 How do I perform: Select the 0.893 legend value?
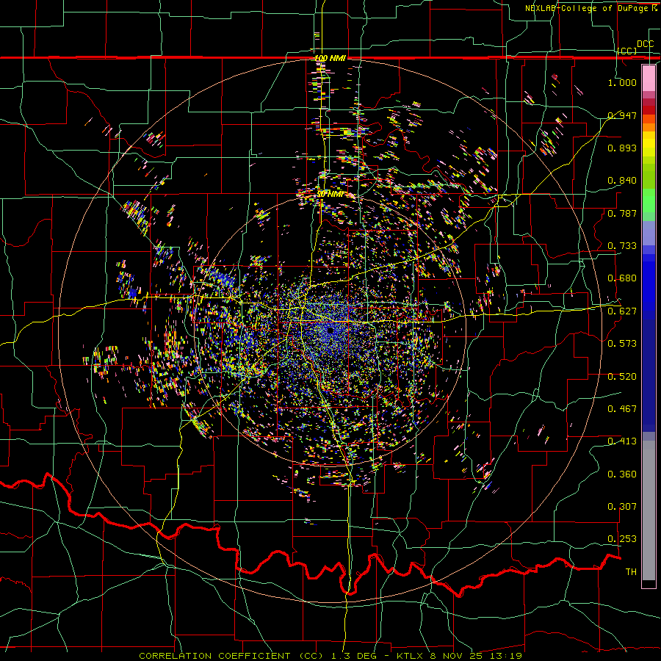click(622, 148)
